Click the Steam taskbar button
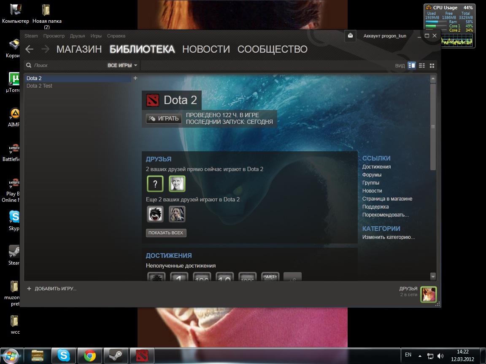This screenshot has height=364, width=486. 116,356
